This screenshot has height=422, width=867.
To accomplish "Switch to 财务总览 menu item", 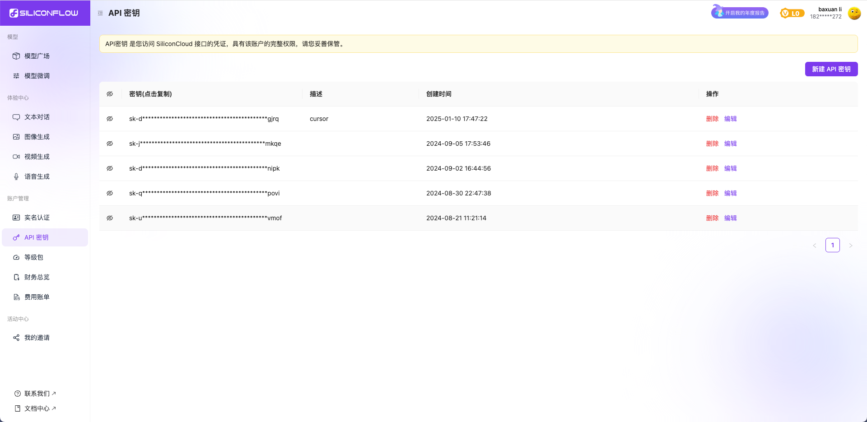I will pyautogui.click(x=37, y=277).
